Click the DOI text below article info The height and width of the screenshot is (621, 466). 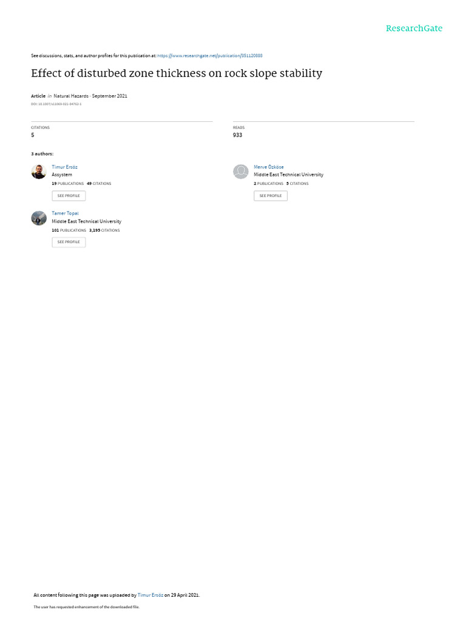[56, 104]
